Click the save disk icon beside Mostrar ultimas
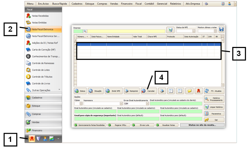Screen dimensions: 249x151 click(221, 30)
